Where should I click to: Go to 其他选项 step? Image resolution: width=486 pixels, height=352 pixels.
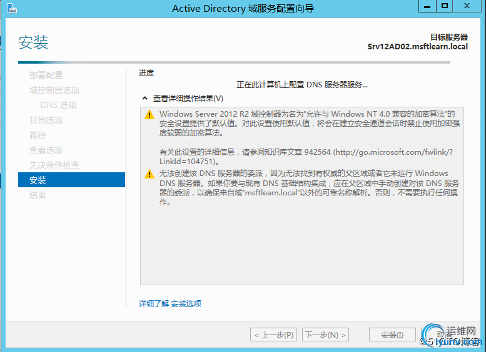tap(46, 120)
